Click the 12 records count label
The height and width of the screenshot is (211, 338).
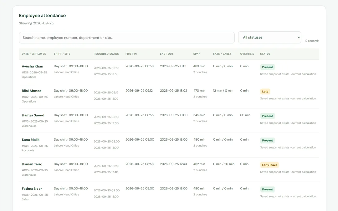(x=312, y=41)
